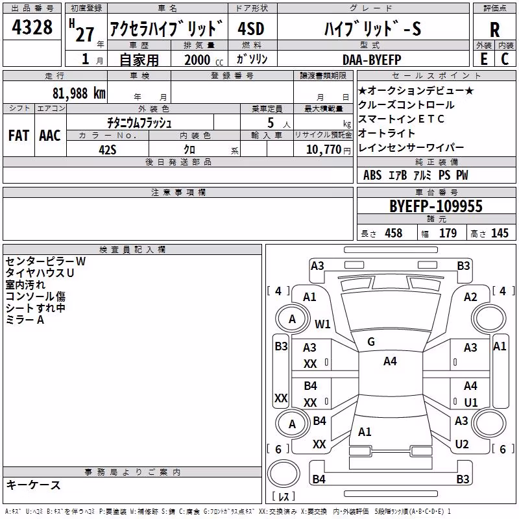Image resolution: width=519 pixels, height=519 pixels.
Task: Click the shift type FAT
Action: click(19, 136)
